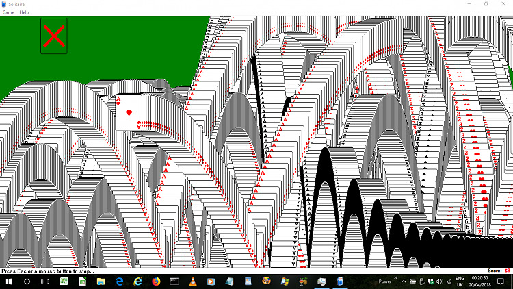This screenshot has height=289, width=513.
Task: Open the monitor graph app on taskbar
Action: tap(321, 281)
